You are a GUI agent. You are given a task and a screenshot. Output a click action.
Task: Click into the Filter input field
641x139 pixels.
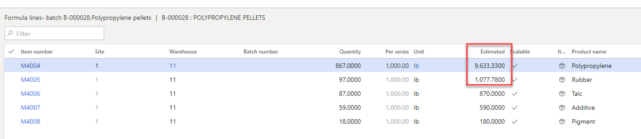(x=54, y=33)
